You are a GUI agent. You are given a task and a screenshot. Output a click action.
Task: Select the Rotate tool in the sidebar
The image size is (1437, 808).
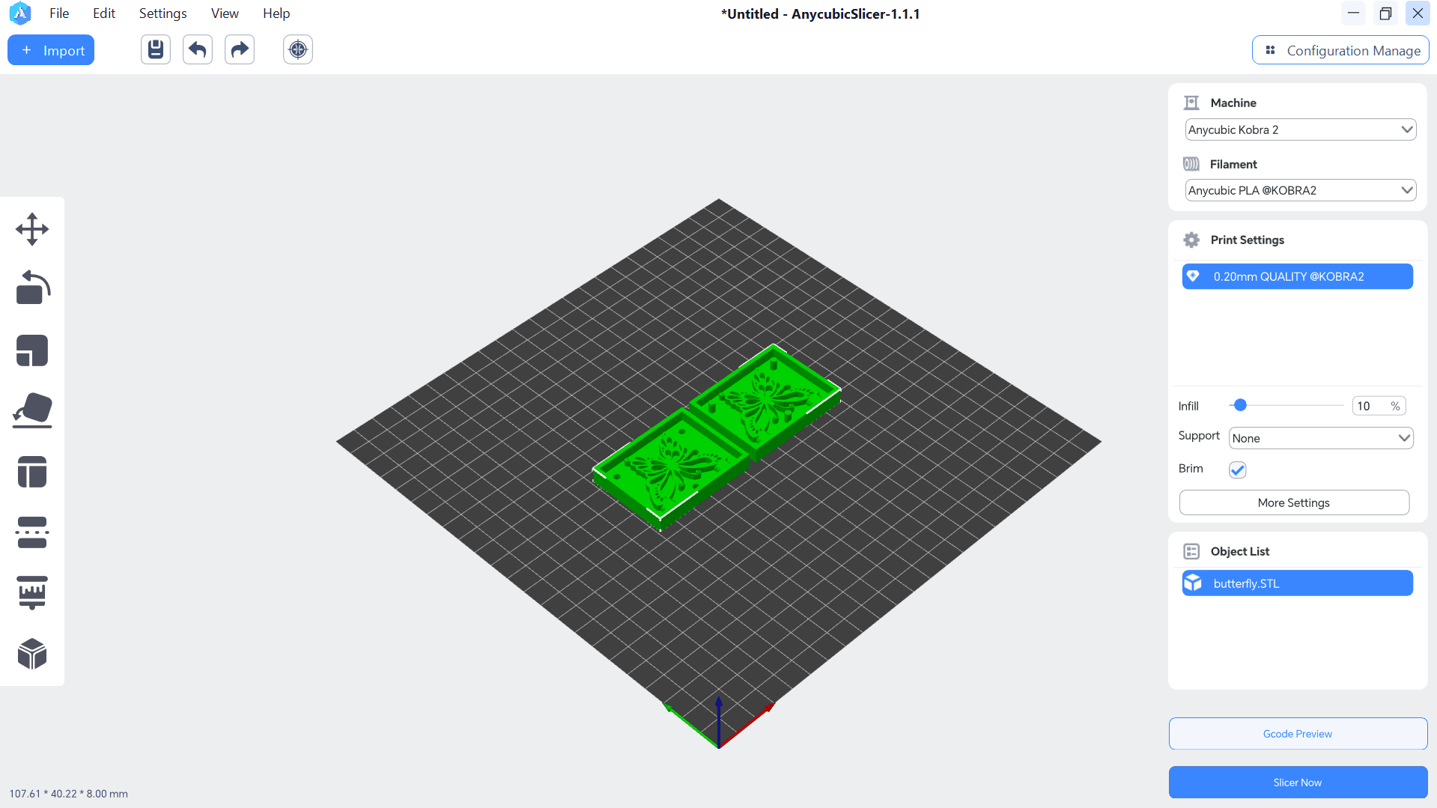coord(32,288)
